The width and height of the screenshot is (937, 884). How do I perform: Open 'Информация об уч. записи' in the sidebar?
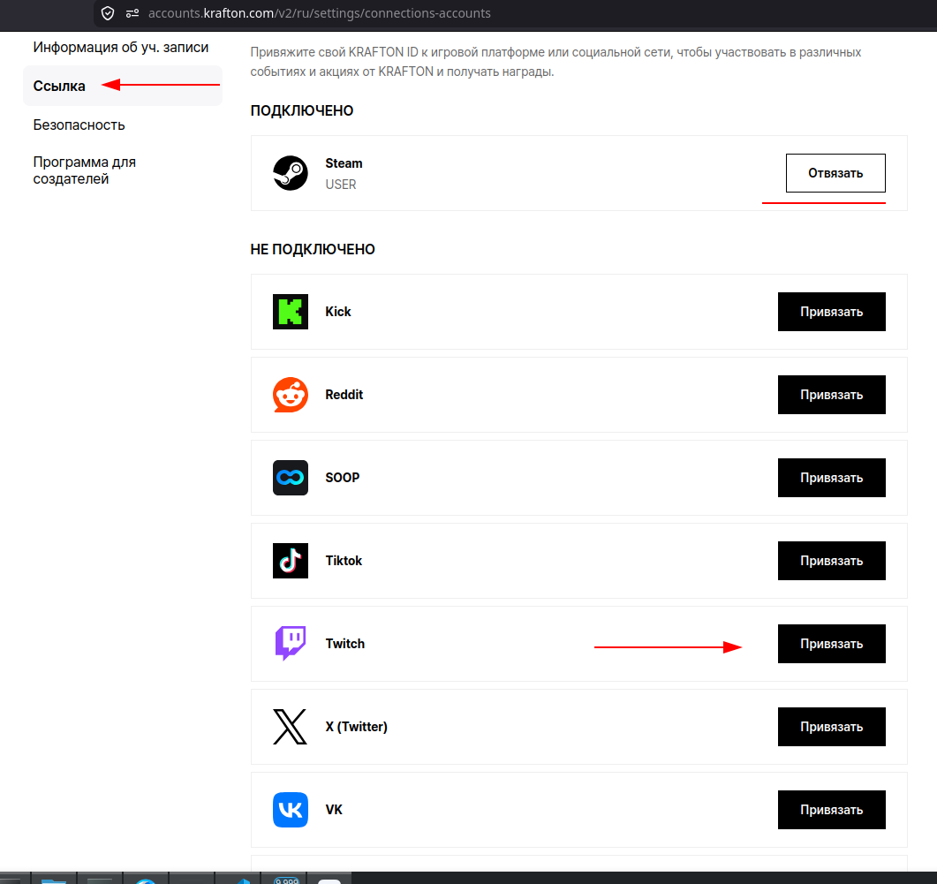pyautogui.click(x=121, y=47)
